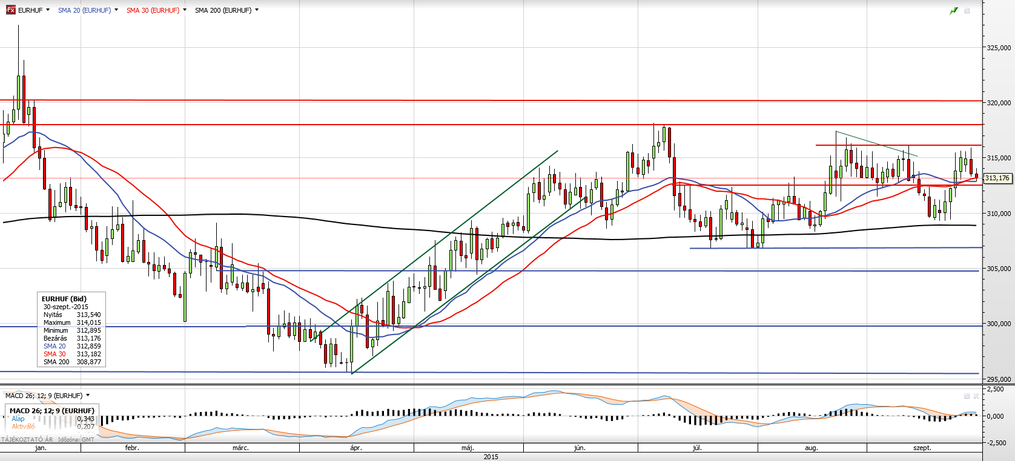The image size is (1015, 461).
Task: Click the júl. month label on timeline
Action: (x=697, y=448)
